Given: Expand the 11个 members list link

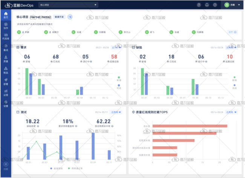Looking at the screenshot, I should [233, 32].
